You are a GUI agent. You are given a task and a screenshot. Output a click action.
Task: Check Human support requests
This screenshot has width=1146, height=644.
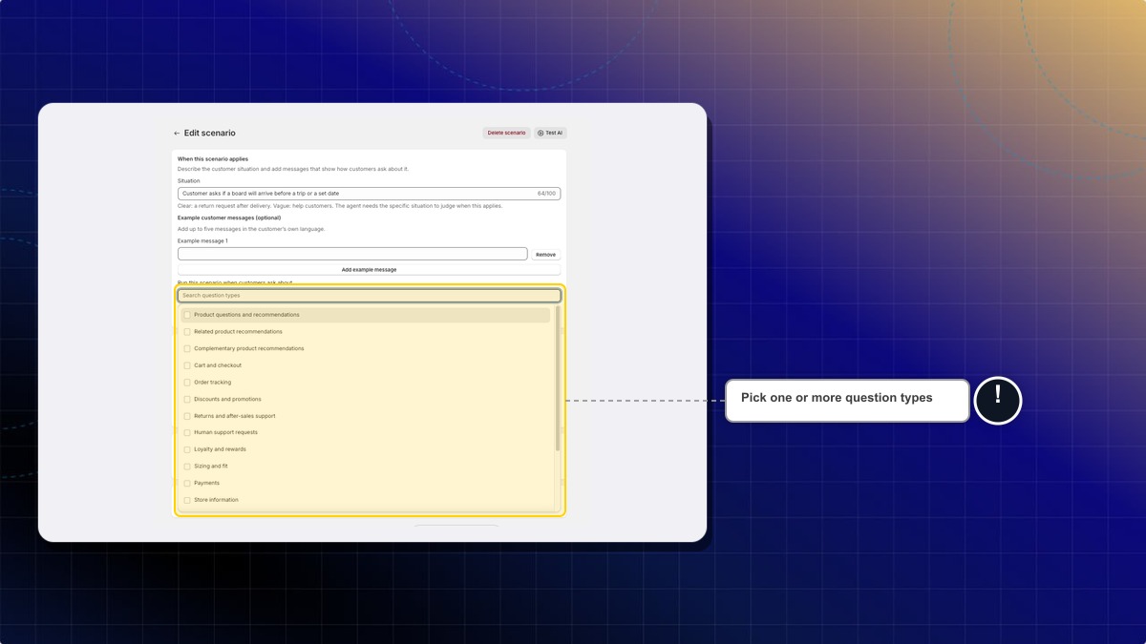click(187, 432)
